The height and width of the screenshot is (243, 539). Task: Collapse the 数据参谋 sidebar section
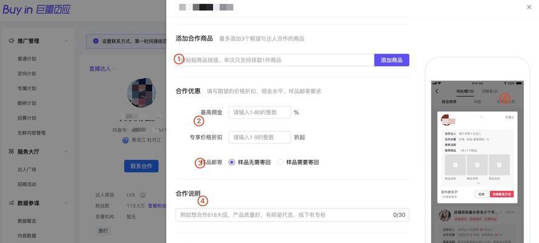tap(66, 204)
